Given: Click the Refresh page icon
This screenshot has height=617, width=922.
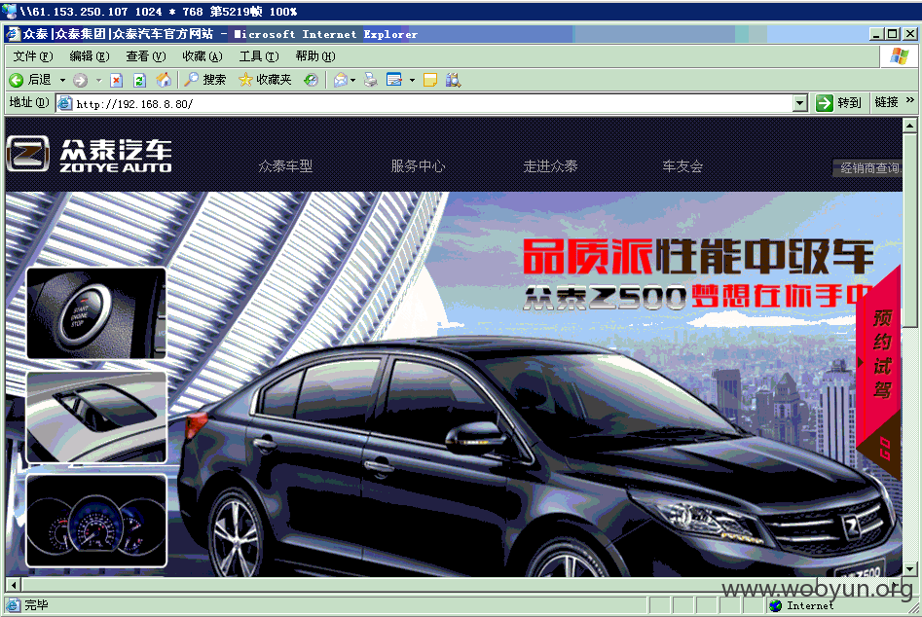Looking at the screenshot, I should pos(139,80).
